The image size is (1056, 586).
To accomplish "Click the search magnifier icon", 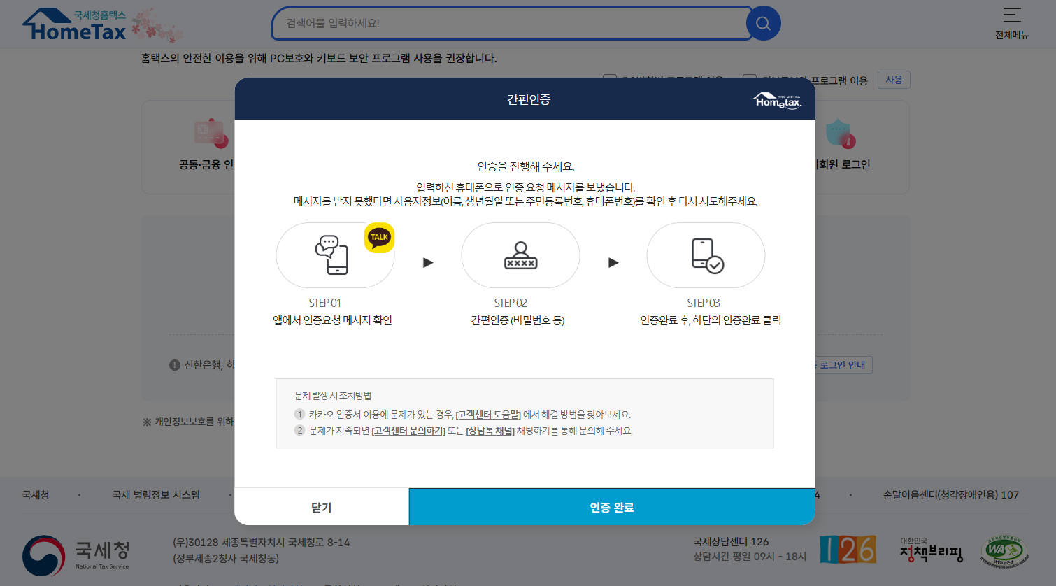I will tap(763, 23).
